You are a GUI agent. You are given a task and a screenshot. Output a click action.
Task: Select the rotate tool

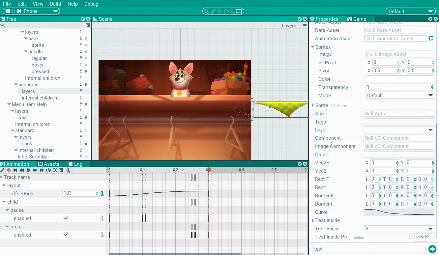(x=226, y=11)
